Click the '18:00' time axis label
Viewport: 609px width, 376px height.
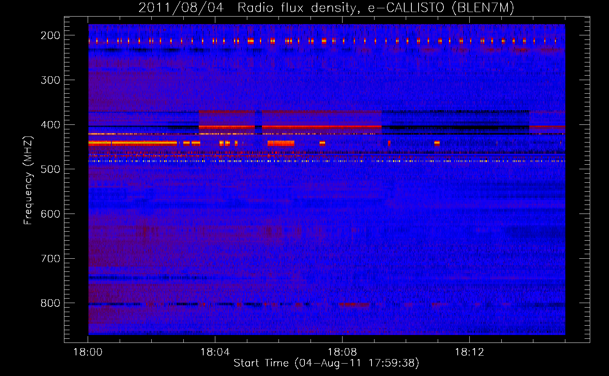(x=88, y=352)
